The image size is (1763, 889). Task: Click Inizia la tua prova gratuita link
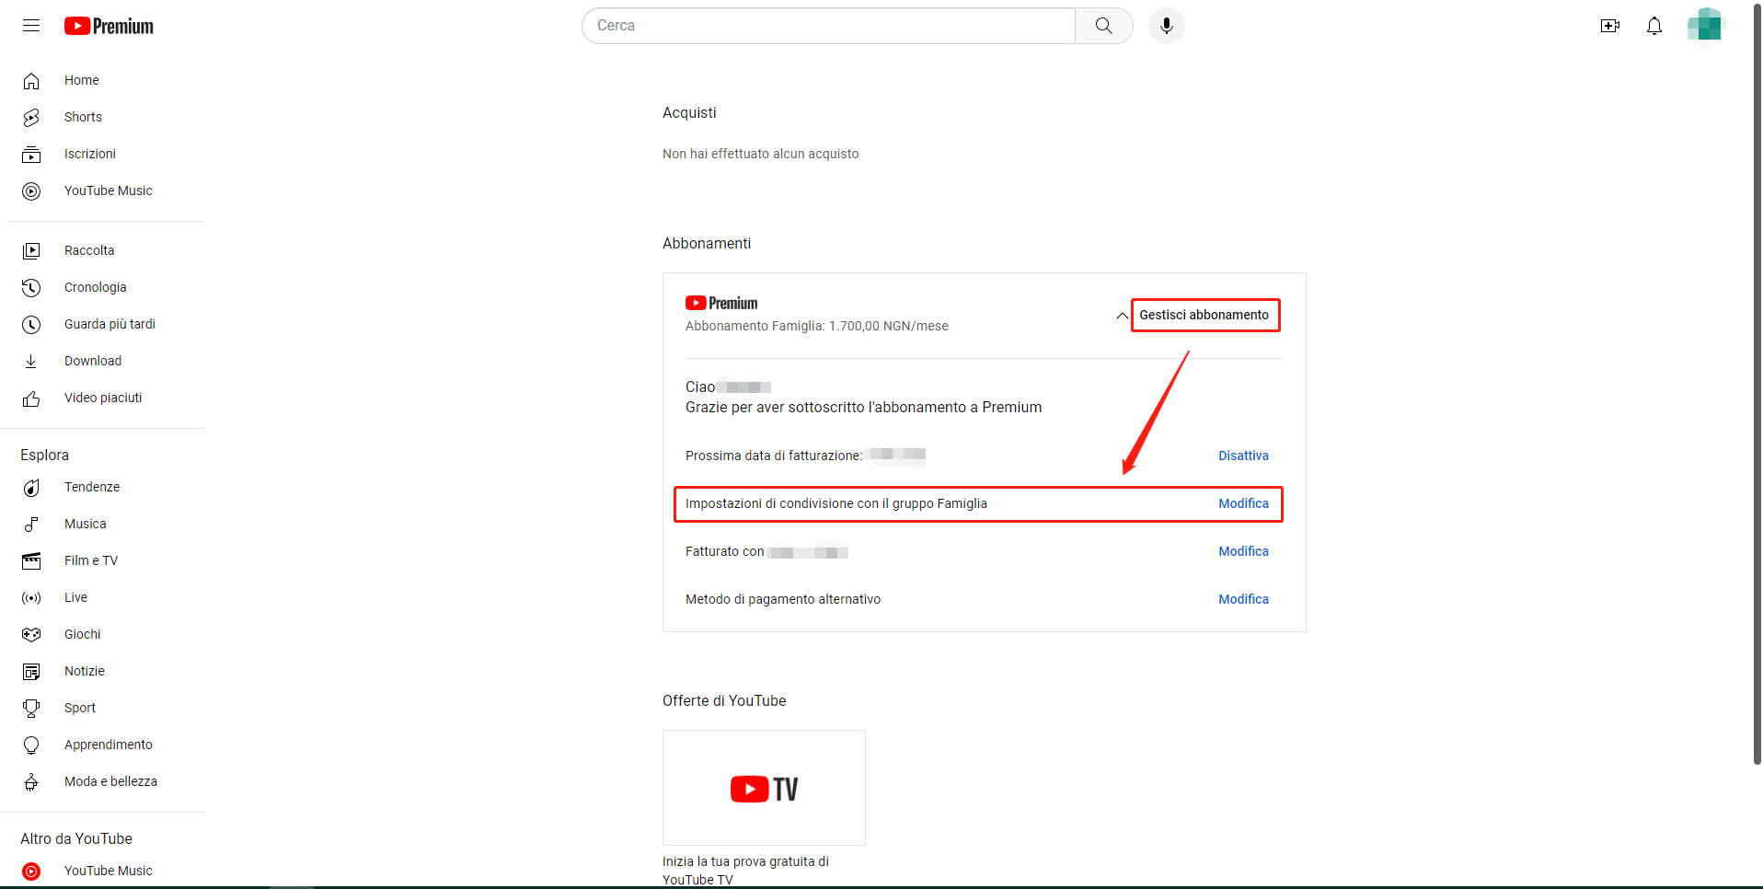(745, 871)
